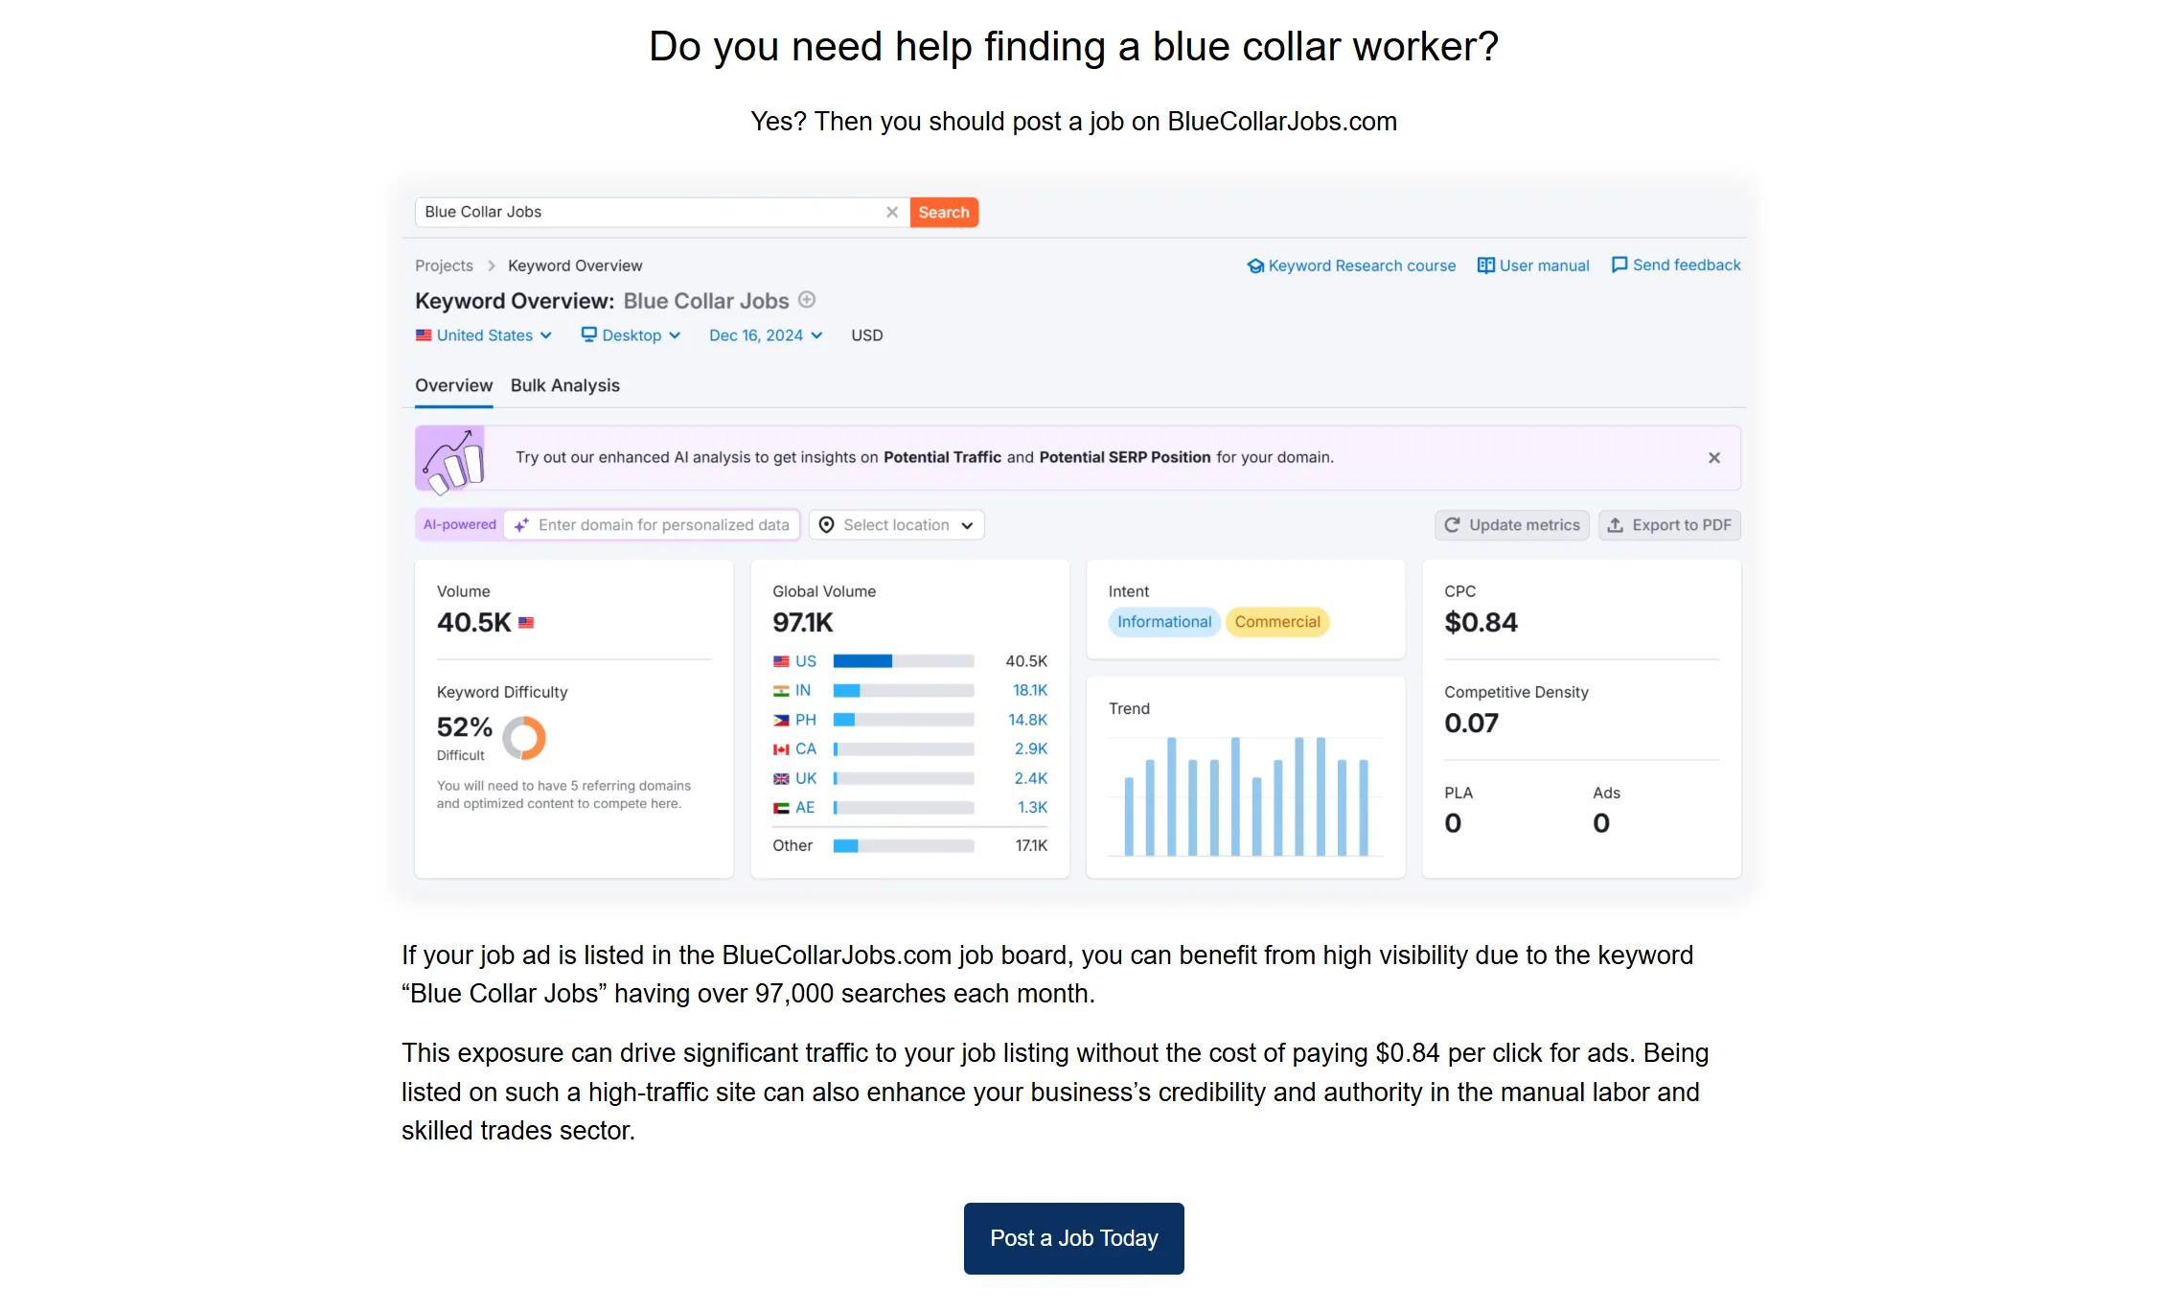Click the AI analysis chart illustration

click(450, 459)
